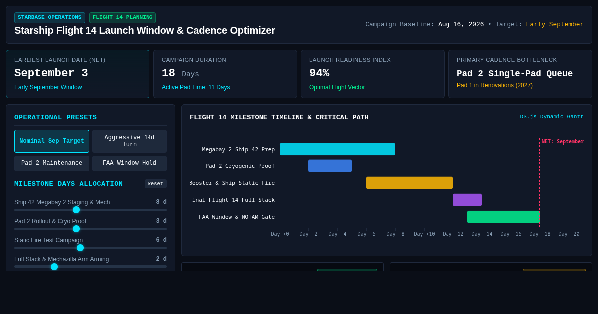Click the Aug 16, 2026 baseline date
The width and height of the screenshot is (598, 314).
tap(461, 25)
